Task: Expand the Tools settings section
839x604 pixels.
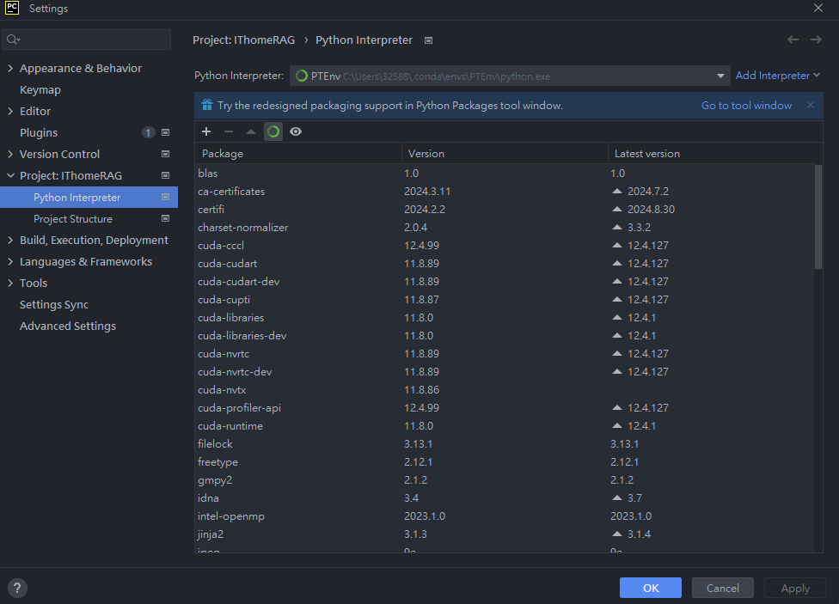Action: click(x=10, y=283)
